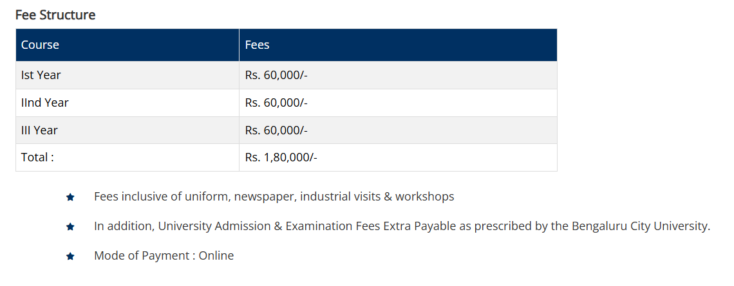The height and width of the screenshot is (286, 734).
Task: Select the Ist Year row cell
Action: (41, 75)
